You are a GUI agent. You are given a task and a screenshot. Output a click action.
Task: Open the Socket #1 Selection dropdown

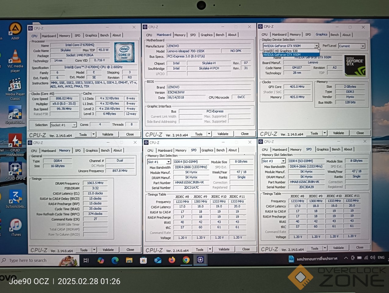click(x=63, y=125)
